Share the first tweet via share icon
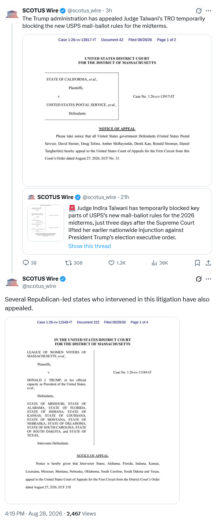 208,263
